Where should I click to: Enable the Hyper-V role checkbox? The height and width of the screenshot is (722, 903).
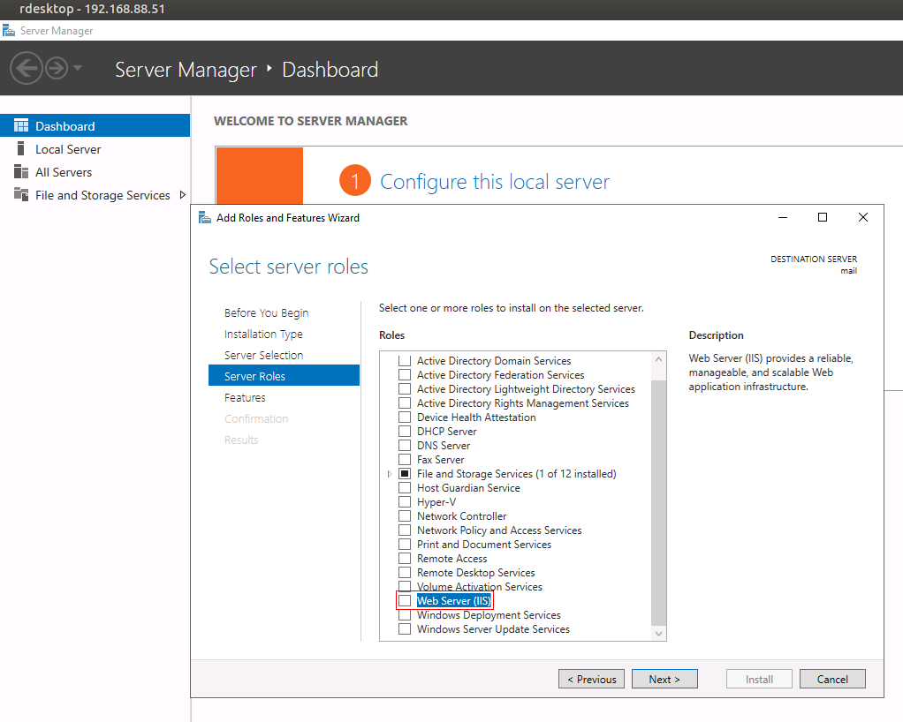(405, 501)
